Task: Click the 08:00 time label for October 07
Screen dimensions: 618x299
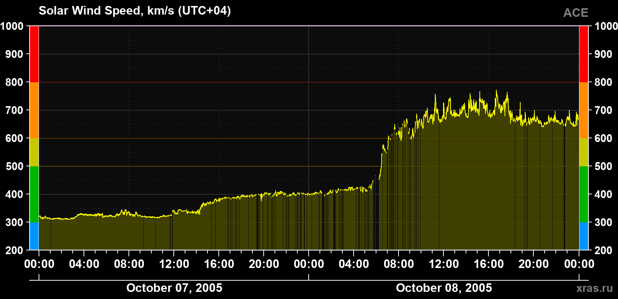Action: 129,264
